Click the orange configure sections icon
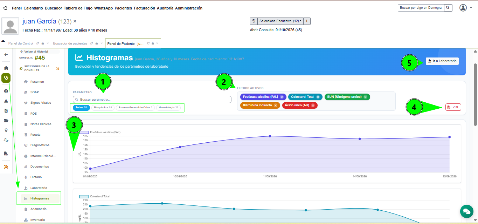Viewport: 478px width, 224px height. [58, 69]
